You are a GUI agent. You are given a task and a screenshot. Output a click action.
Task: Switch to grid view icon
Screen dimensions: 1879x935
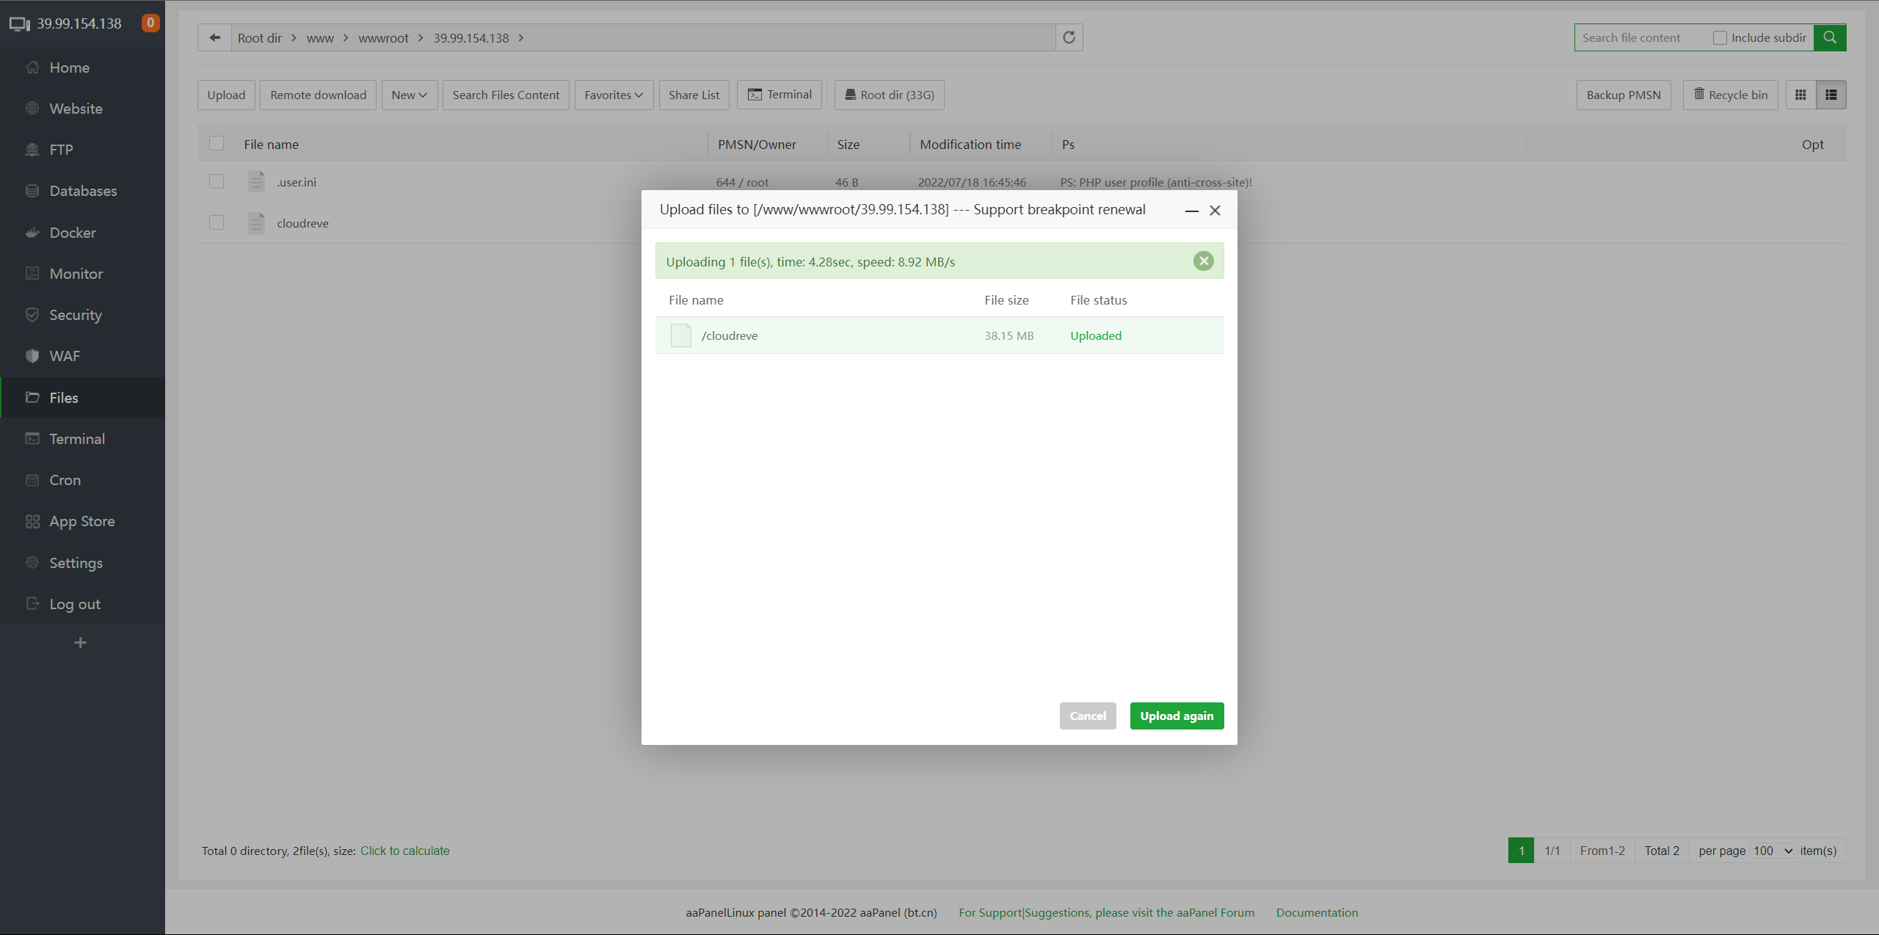1800,95
